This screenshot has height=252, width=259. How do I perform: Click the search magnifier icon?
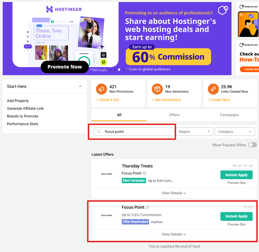click(99, 132)
